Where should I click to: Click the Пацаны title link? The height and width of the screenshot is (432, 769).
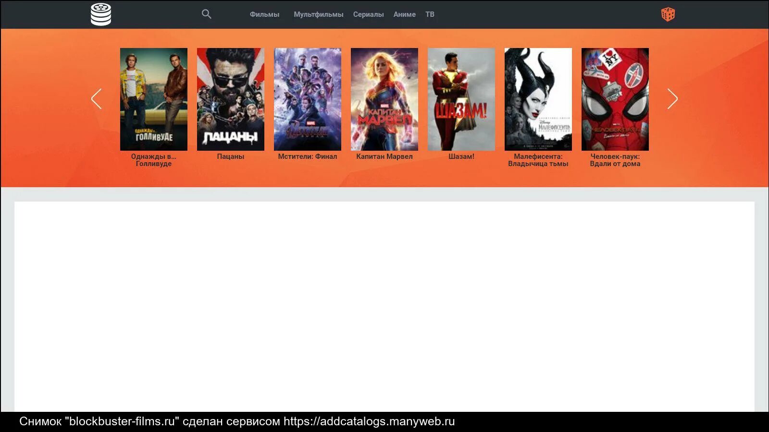[x=231, y=156]
